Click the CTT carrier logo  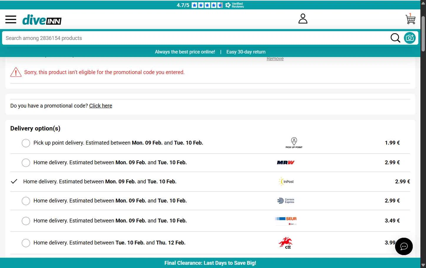(x=285, y=243)
